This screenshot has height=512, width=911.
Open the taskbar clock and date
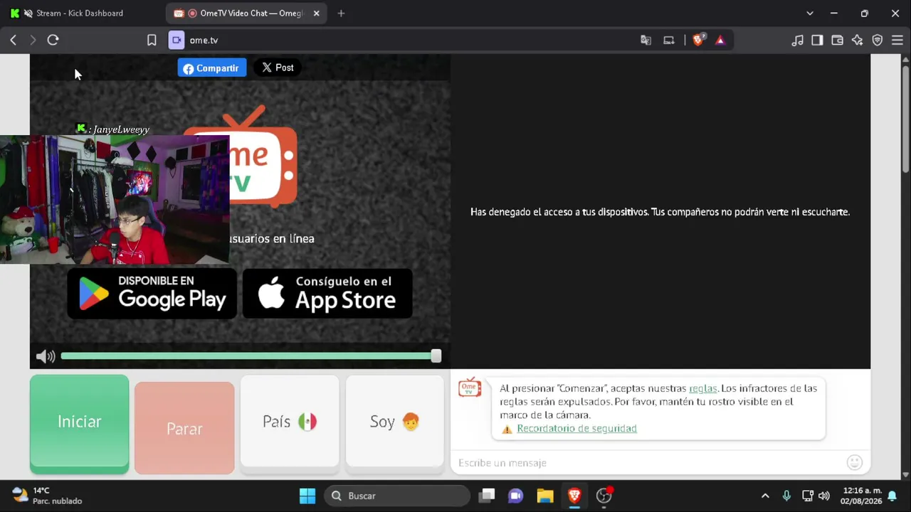tap(861, 496)
